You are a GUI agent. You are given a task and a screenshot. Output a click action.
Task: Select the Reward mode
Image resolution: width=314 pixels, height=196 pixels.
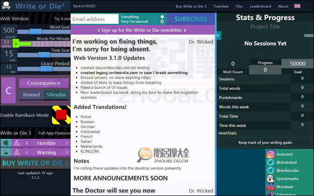click(x=31, y=94)
